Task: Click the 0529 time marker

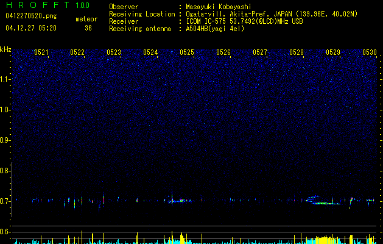Action: click(333, 52)
